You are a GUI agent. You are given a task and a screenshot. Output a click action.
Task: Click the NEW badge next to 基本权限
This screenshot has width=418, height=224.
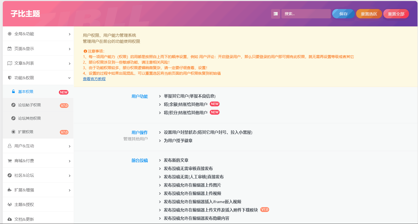64,92
